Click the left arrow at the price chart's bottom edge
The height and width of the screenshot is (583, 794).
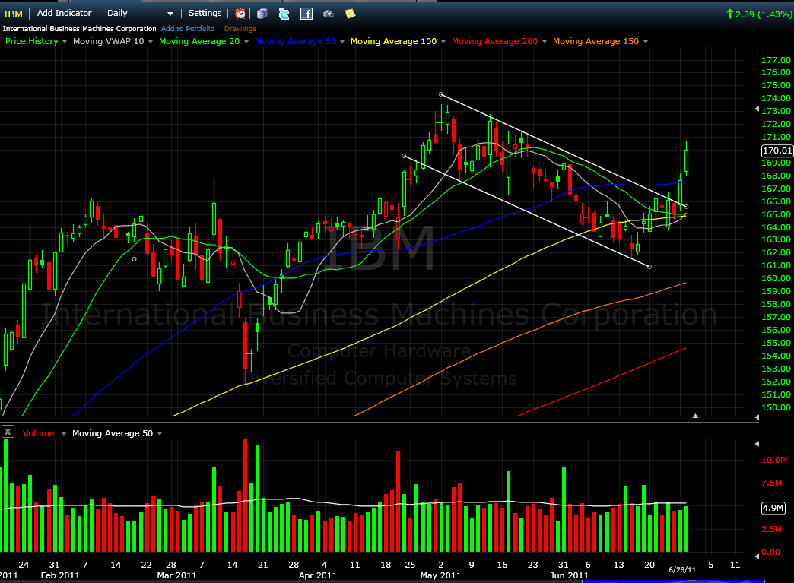757,417
